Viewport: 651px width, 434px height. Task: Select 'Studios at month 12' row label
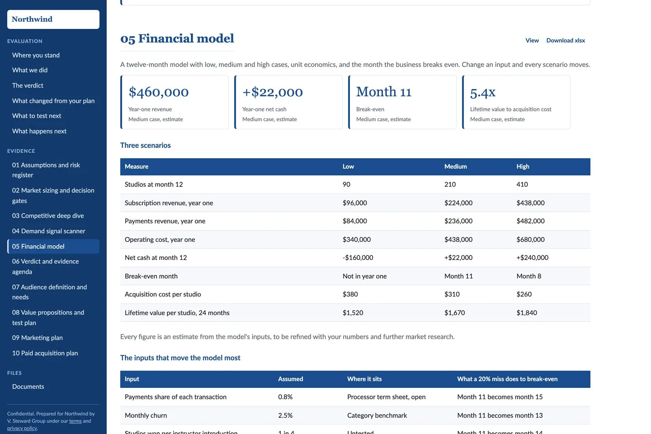154,184
